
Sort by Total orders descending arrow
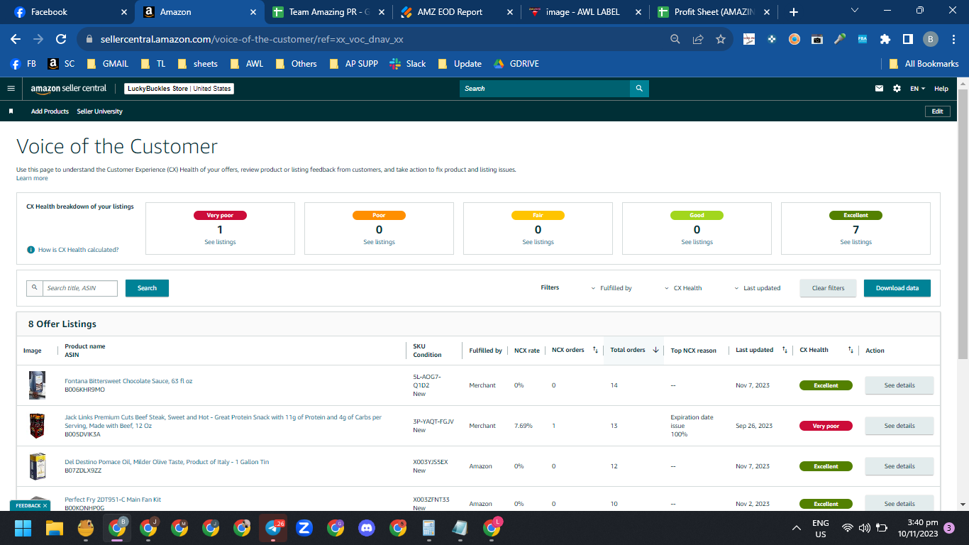pyautogui.click(x=655, y=350)
